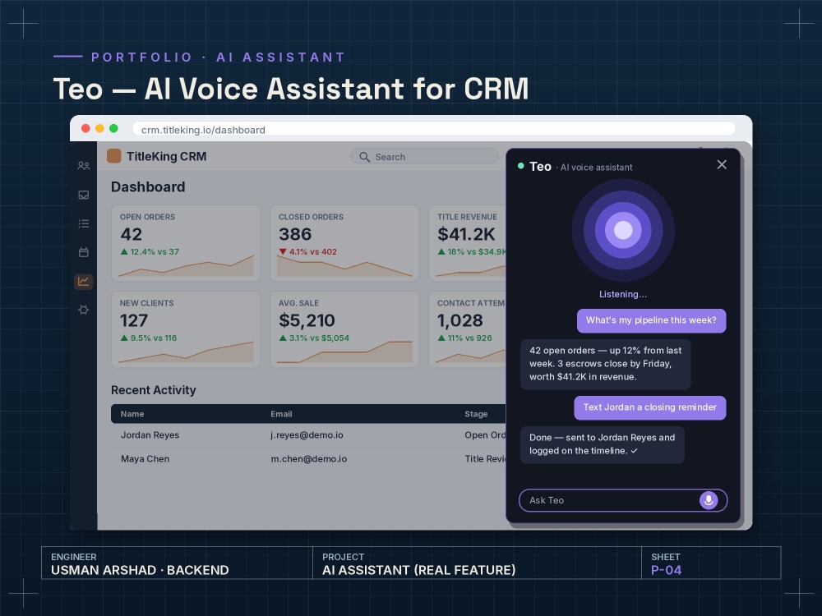Select the highlighted analytics chart sidebar icon

tap(83, 281)
